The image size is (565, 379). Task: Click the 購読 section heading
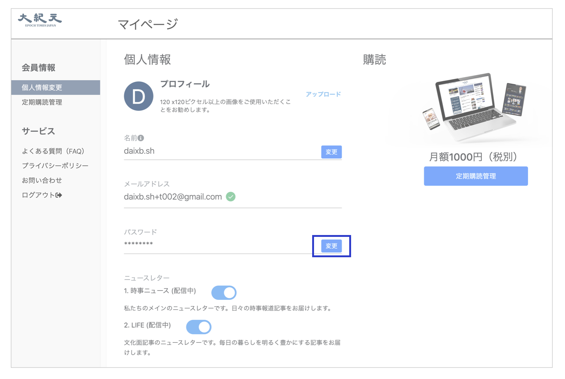(x=374, y=60)
